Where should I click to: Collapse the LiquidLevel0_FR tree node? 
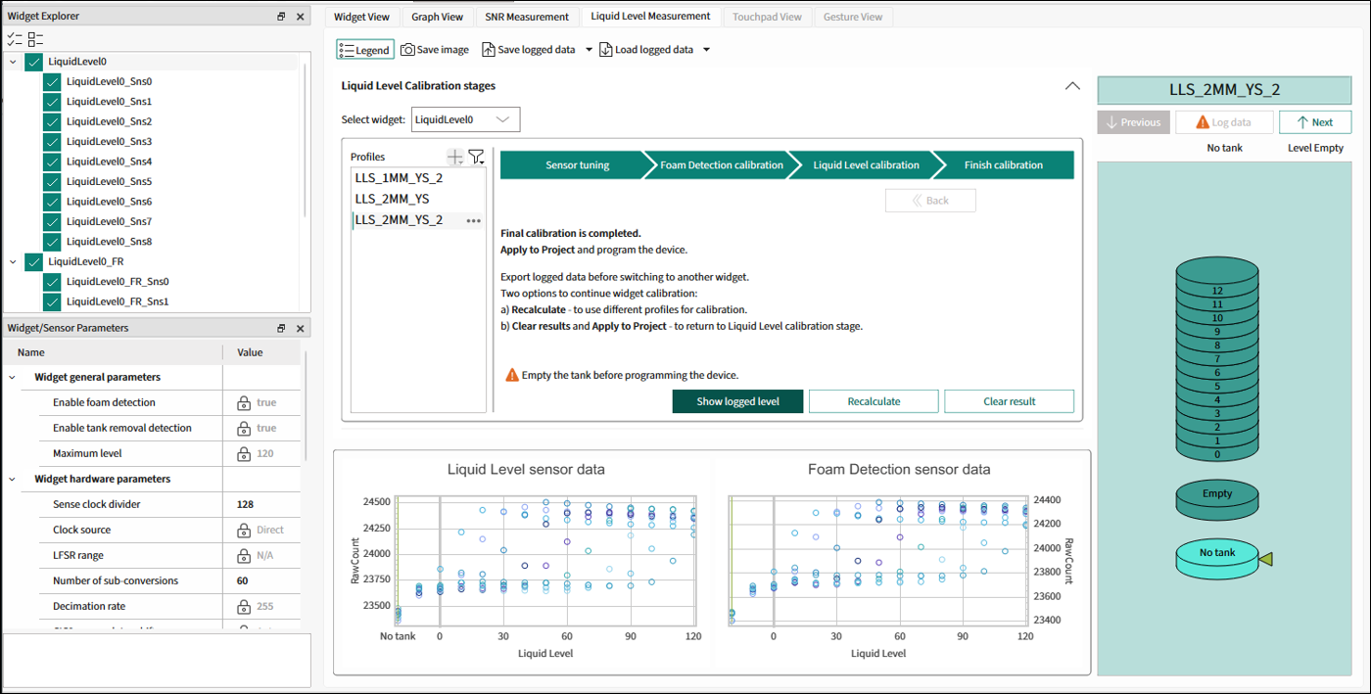(x=13, y=261)
